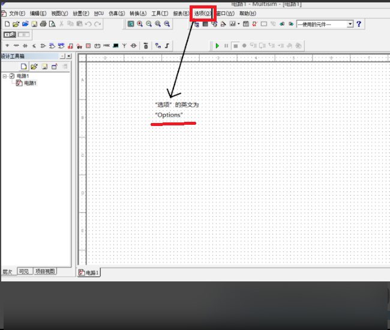Select the 电路1 sheet in design tree
Screen dimensions: 390x330
(x=30, y=83)
